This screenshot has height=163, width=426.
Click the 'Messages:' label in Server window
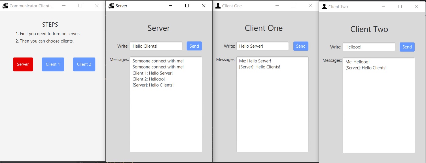tap(119, 60)
